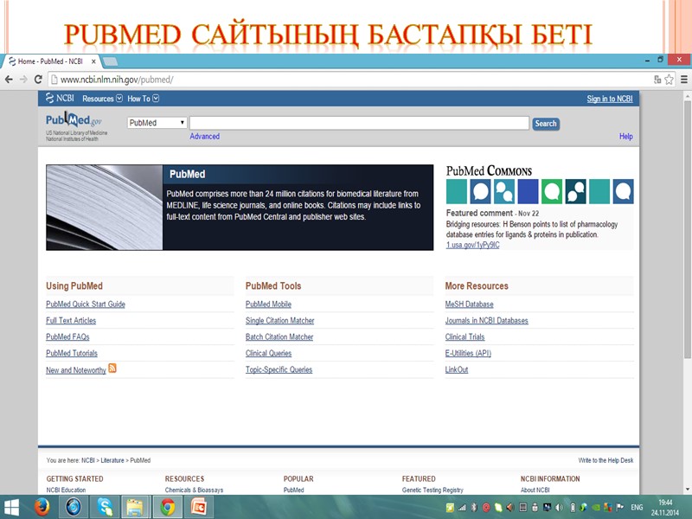
Task: Open the About NCBI footer link
Action: (535, 490)
